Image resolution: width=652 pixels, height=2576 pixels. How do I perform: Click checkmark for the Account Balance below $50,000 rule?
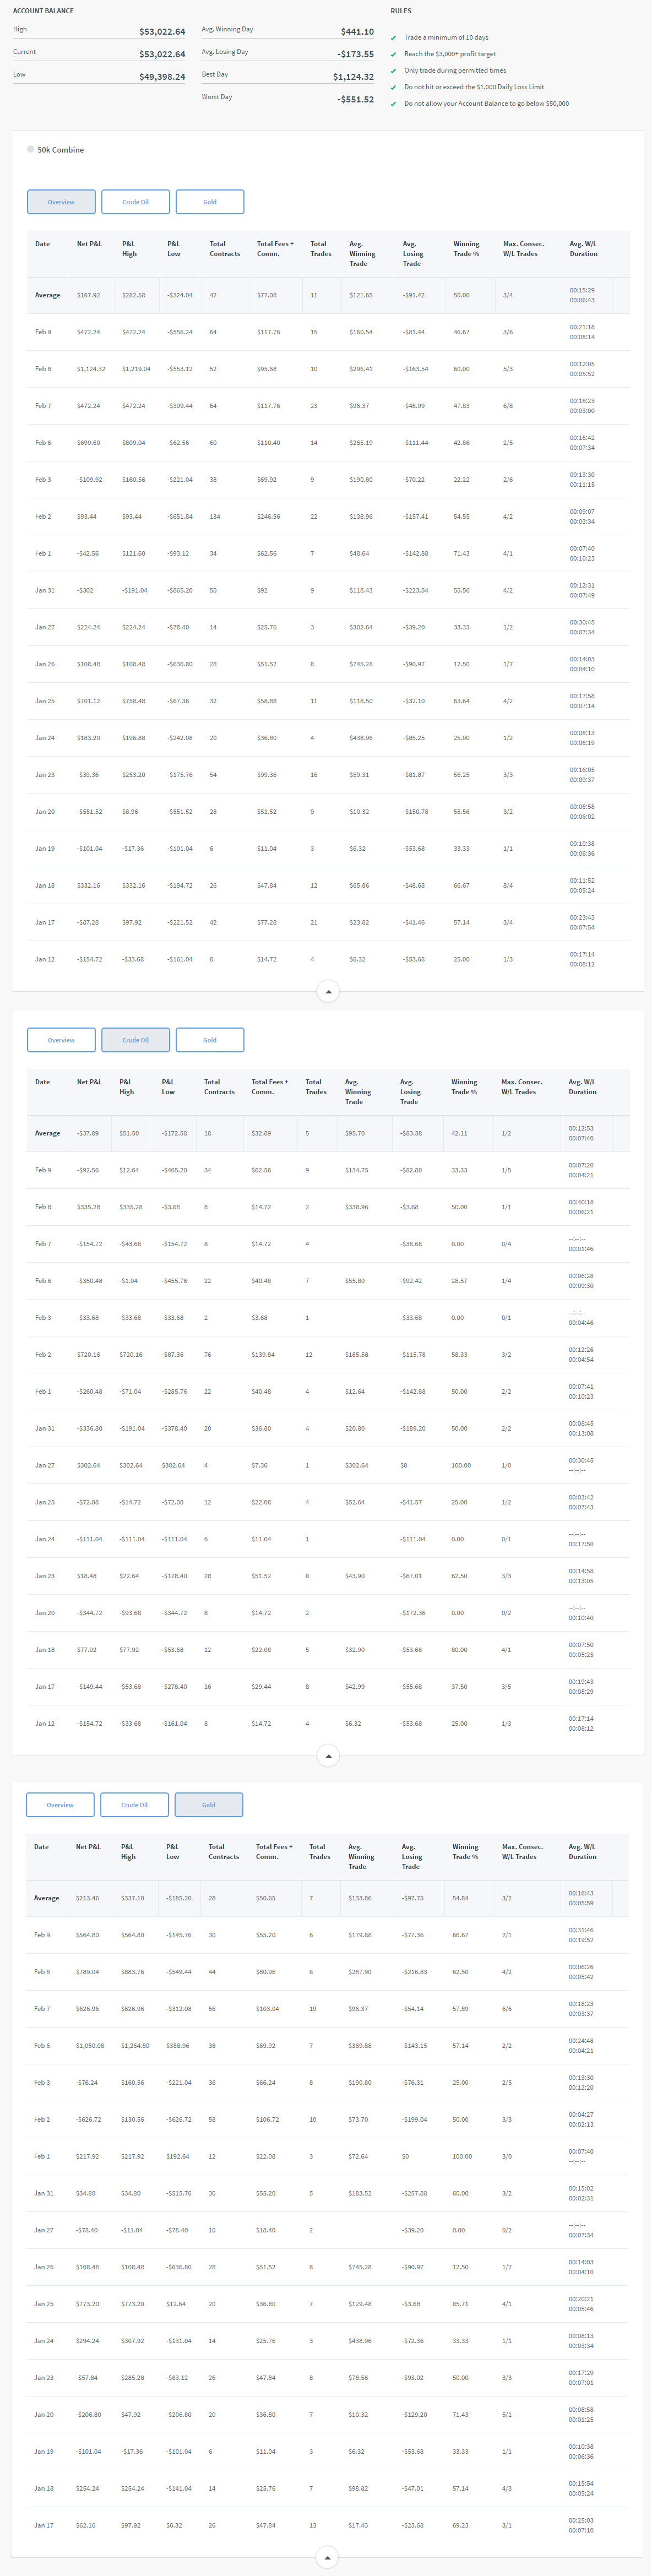(393, 104)
